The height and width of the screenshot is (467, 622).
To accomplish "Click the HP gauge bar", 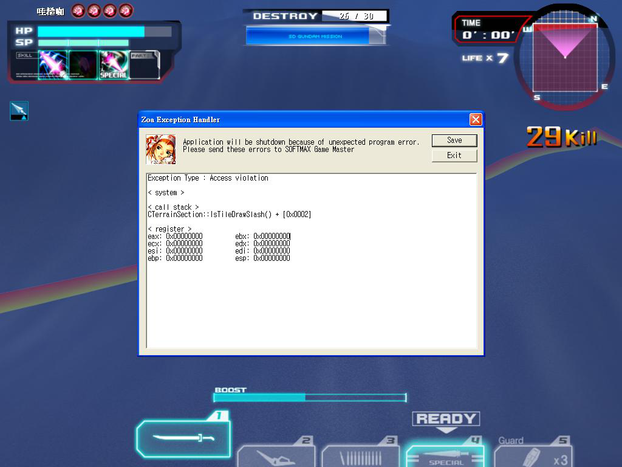I will click(x=104, y=32).
